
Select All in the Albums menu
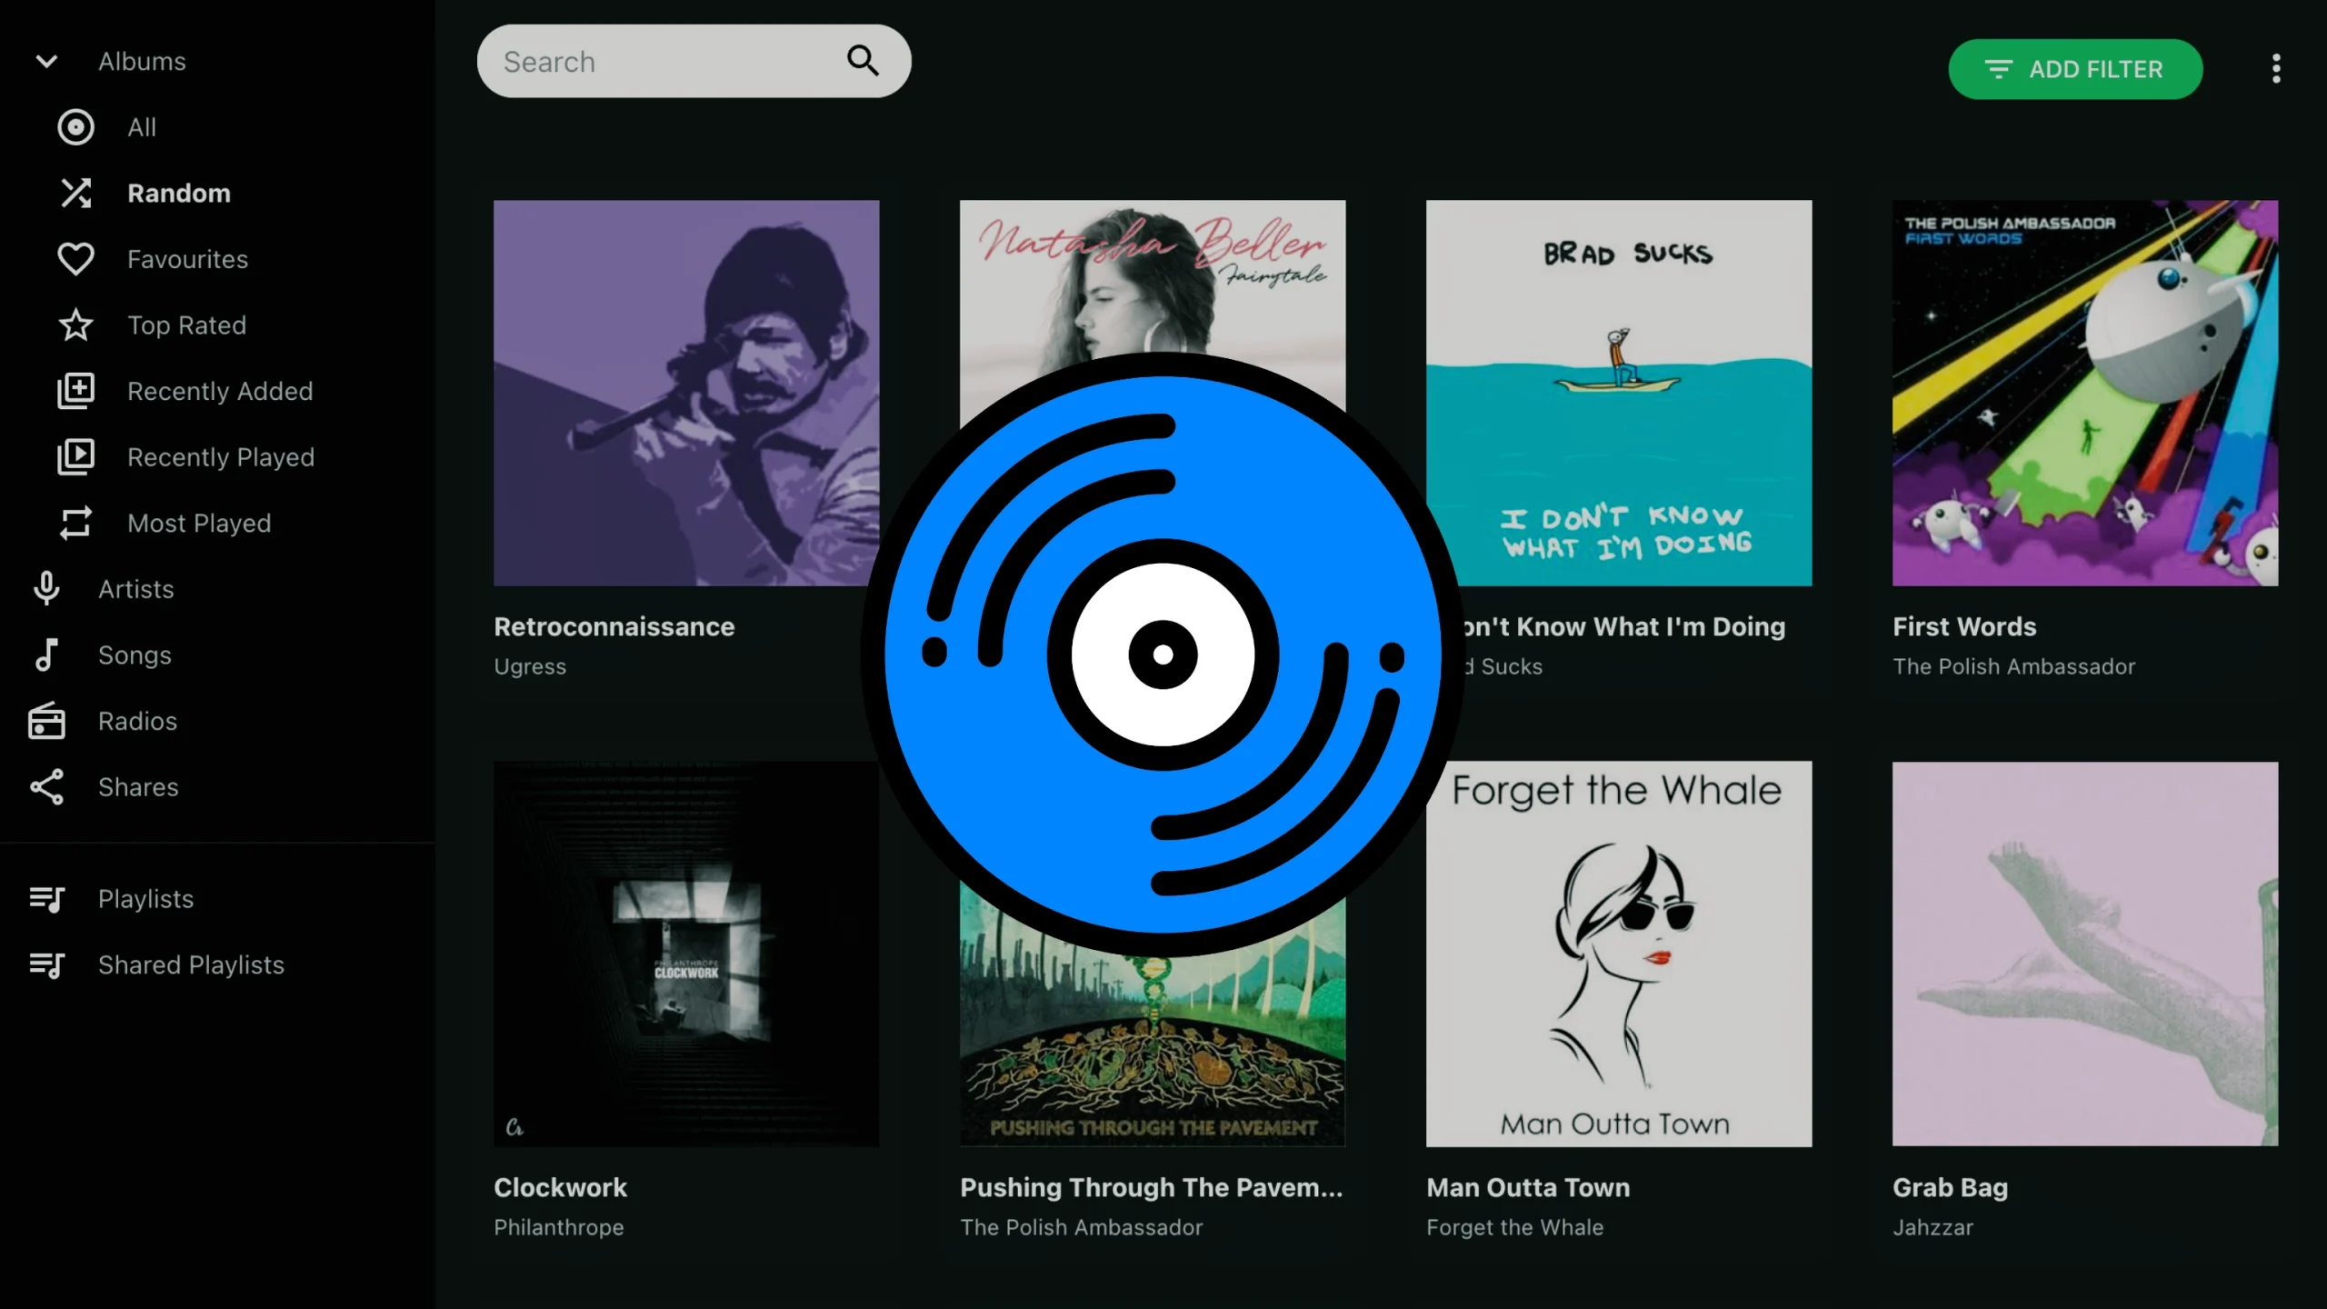(x=142, y=127)
